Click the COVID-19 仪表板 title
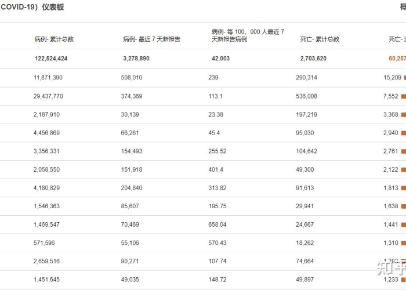 coord(32,7)
